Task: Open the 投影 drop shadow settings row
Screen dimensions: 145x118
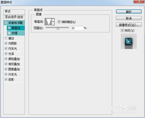Action: click(14, 80)
